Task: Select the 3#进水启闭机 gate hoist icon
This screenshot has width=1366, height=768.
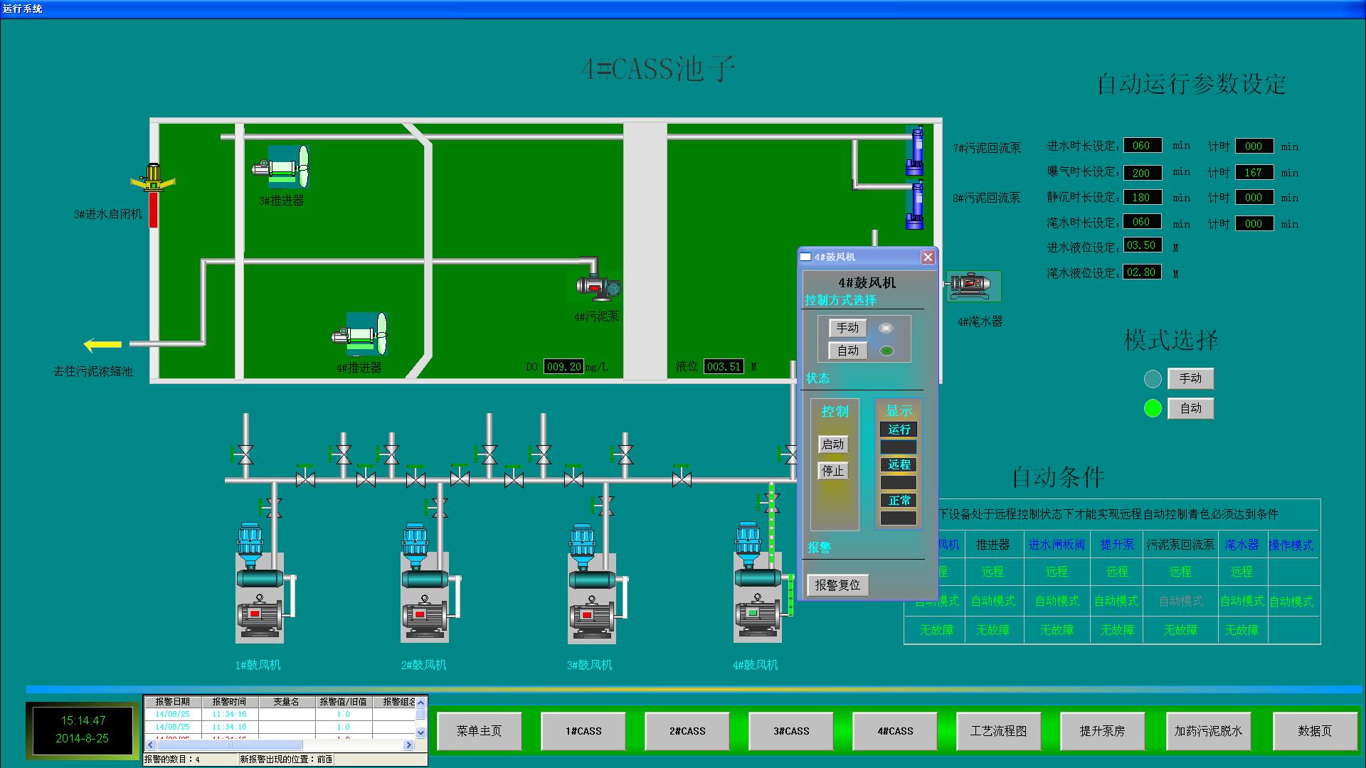Action: coord(152,178)
